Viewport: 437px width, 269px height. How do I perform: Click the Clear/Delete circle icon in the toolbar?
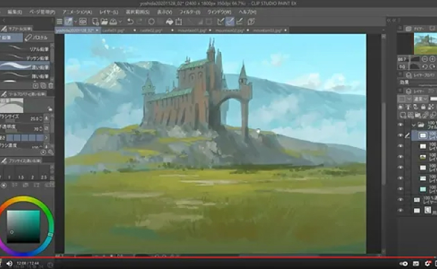pyautogui.click(x=151, y=21)
